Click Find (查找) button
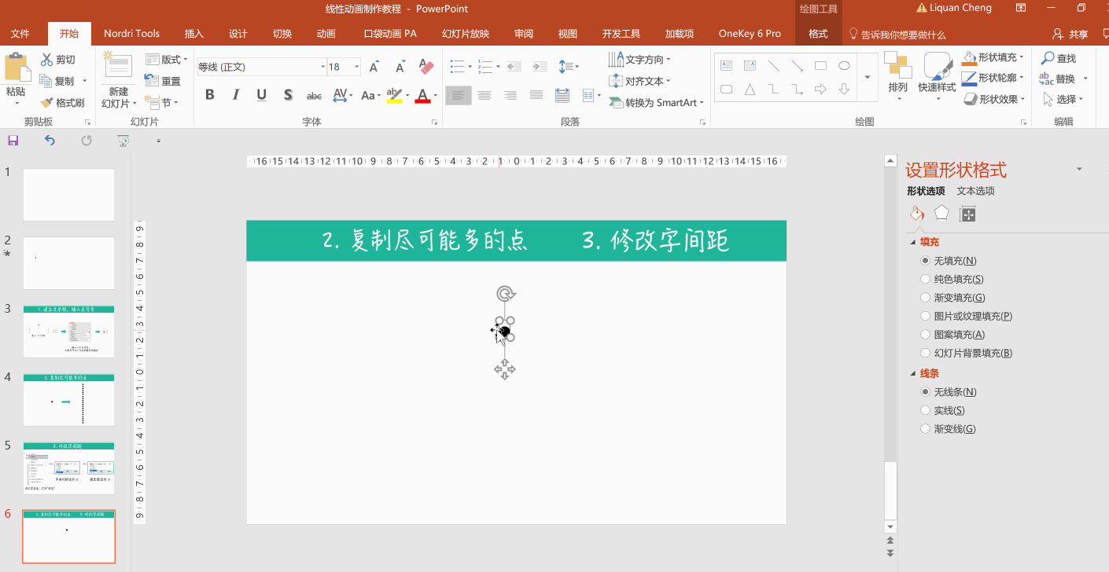Image resolution: width=1109 pixels, height=572 pixels. 1059,58
